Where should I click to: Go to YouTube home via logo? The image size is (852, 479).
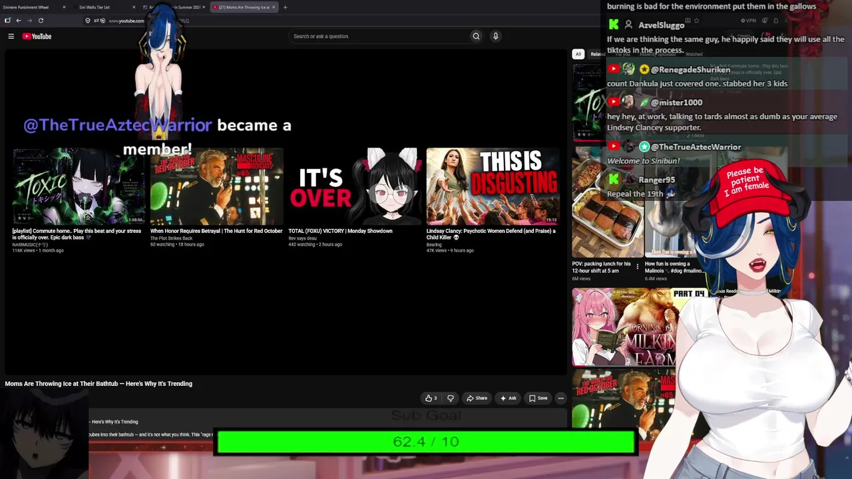pyautogui.click(x=37, y=37)
